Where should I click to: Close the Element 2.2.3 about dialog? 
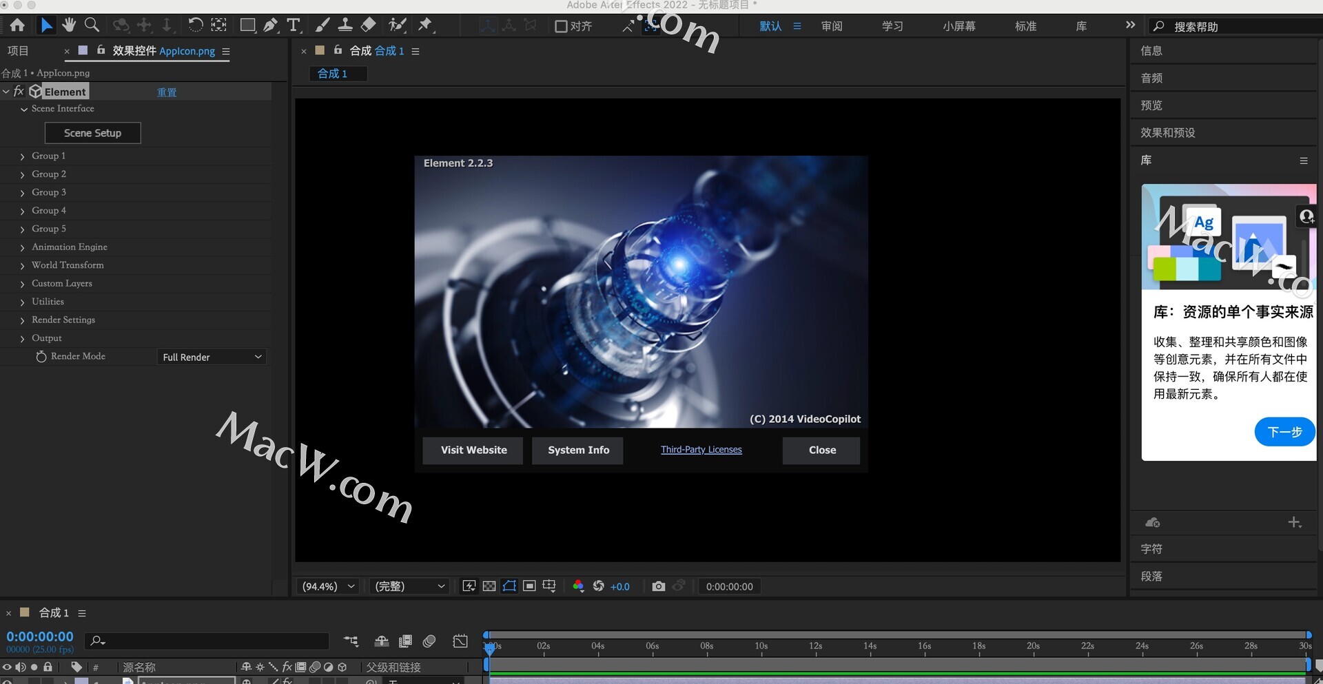coord(822,450)
